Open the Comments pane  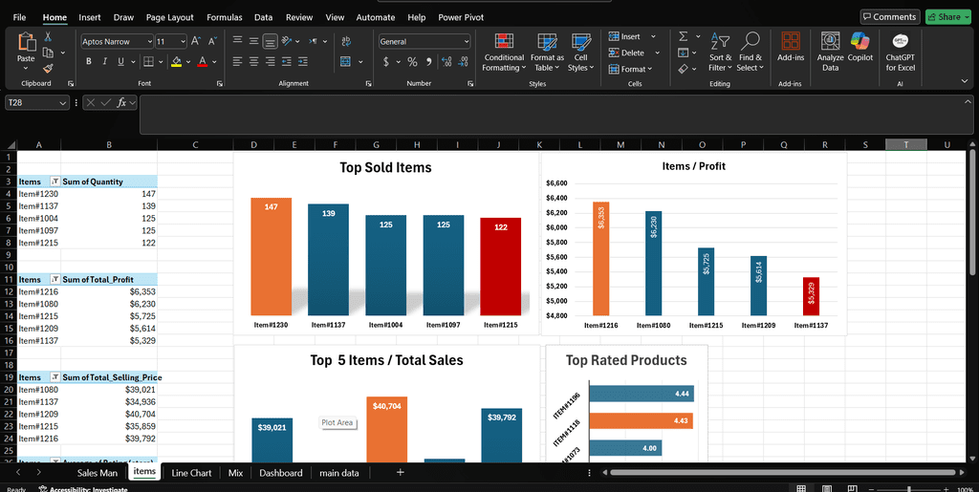click(x=888, y=17)
